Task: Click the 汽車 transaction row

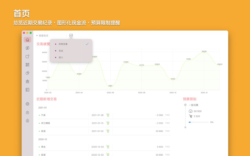Action: (62, 115)
